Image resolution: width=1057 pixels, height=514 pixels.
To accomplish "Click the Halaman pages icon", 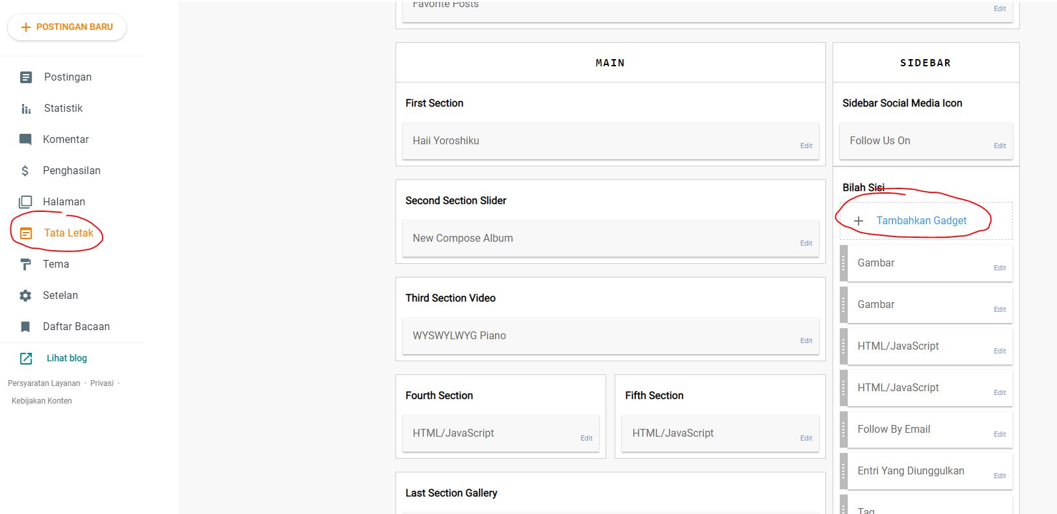I will [x=25, y=201].
